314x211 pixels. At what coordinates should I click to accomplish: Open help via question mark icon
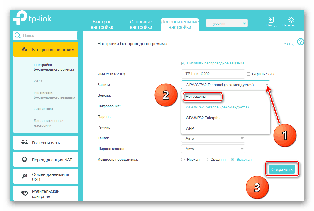tap(300, 42)
